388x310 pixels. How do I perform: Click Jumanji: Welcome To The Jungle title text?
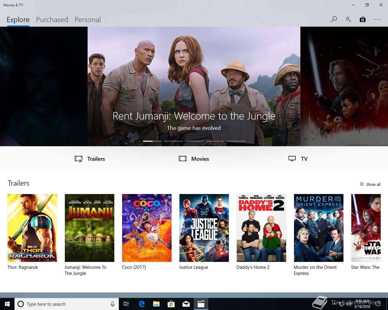(85, 270)
